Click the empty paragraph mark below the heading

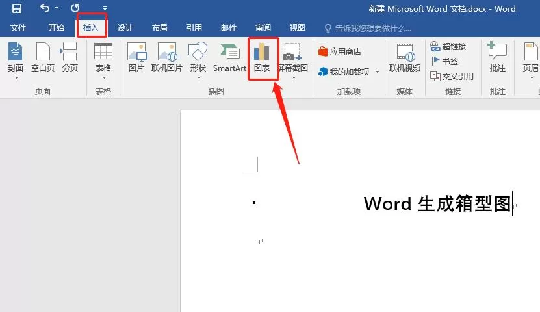point(261,242)
